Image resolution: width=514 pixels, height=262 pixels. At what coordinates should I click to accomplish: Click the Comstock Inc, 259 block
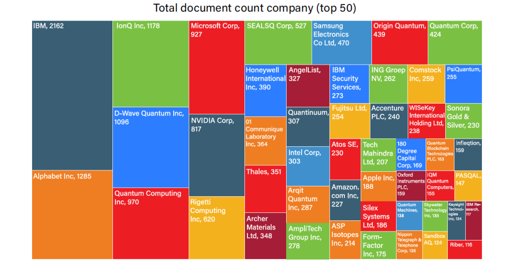(x=426, y=84)
